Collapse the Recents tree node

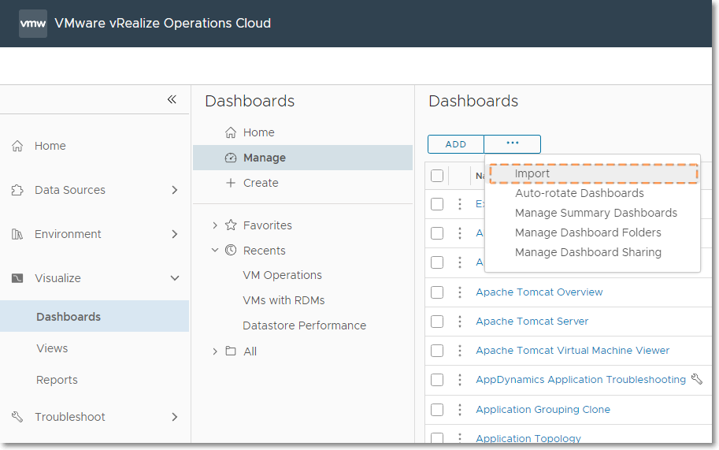[x=215, y=251]
